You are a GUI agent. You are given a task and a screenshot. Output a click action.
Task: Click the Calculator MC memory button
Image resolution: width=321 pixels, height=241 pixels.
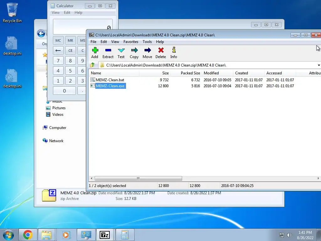58,40
